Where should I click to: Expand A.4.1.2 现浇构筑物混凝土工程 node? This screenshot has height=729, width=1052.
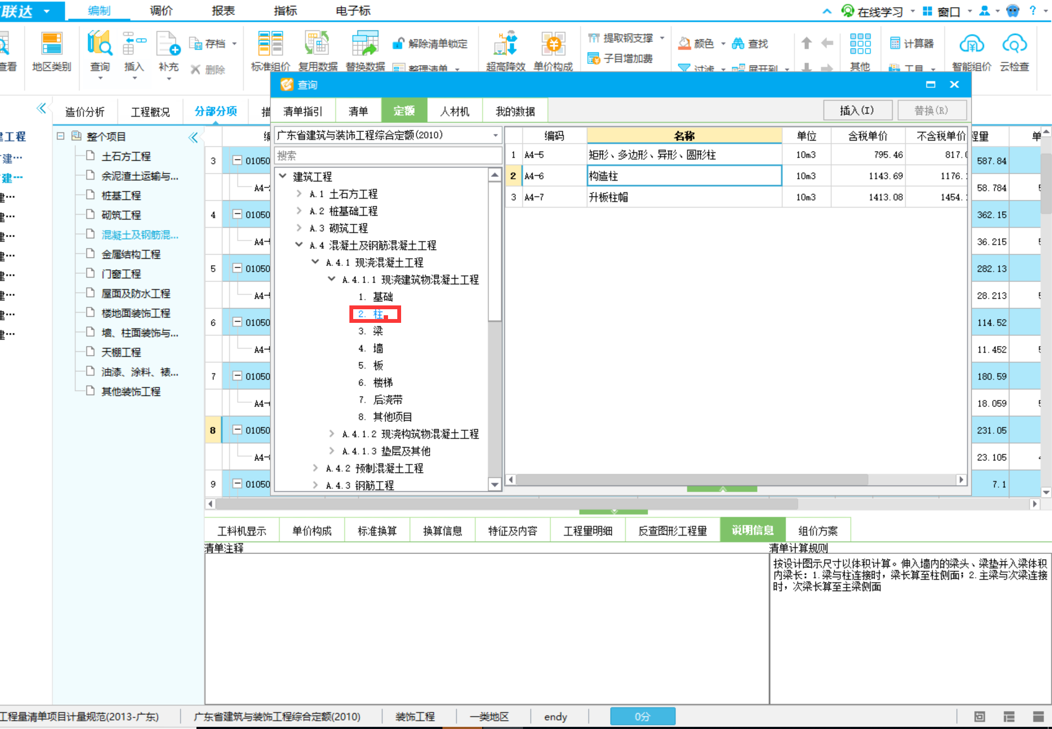(x=331, y=433)
